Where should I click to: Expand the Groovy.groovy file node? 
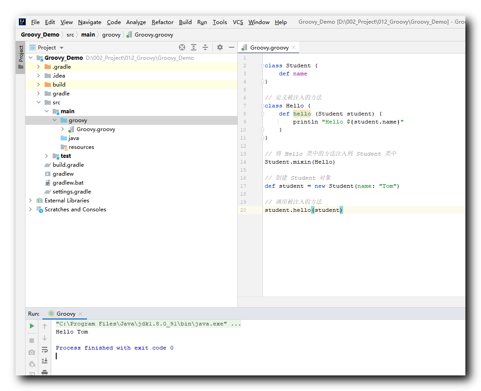[62, 129]
